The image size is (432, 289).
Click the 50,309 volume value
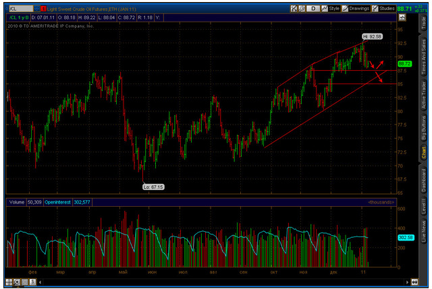34,202
